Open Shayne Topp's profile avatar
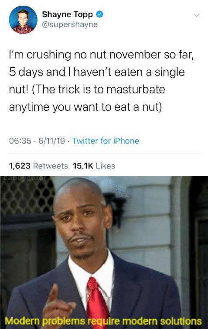 coord(23,20)
